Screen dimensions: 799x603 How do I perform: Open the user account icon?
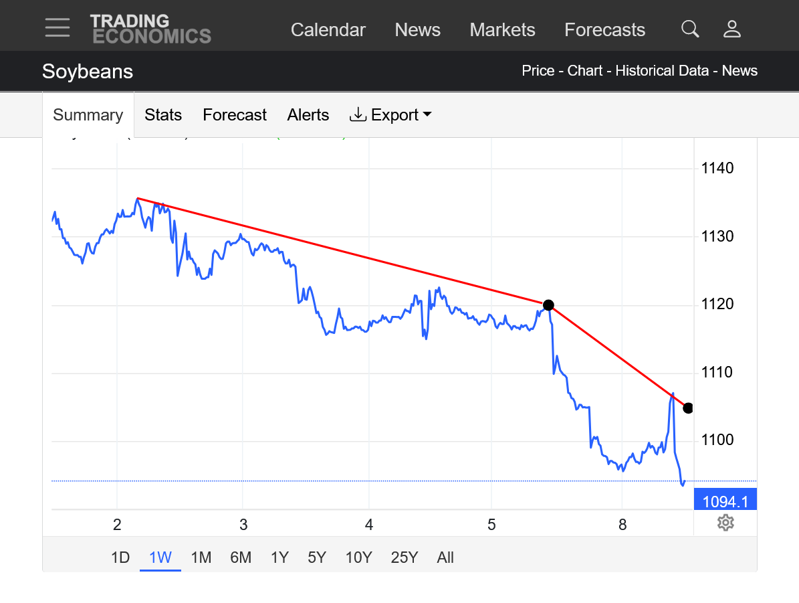tap(732, 29)
